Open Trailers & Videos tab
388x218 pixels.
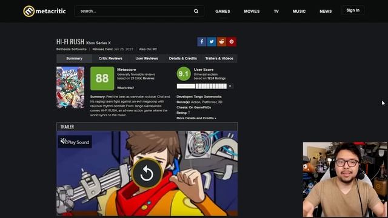point(219,58)
